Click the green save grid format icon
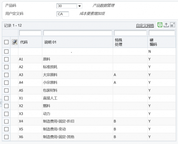The width and height of the screenshot is (178, 144). (160, 25)
